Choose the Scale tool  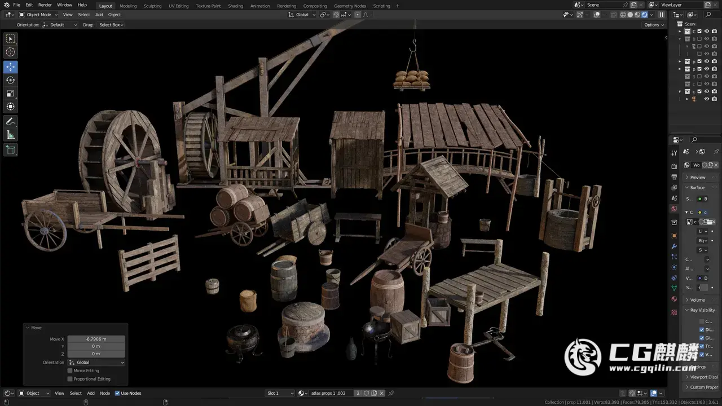pyautogui.click(x=11, y=94)
